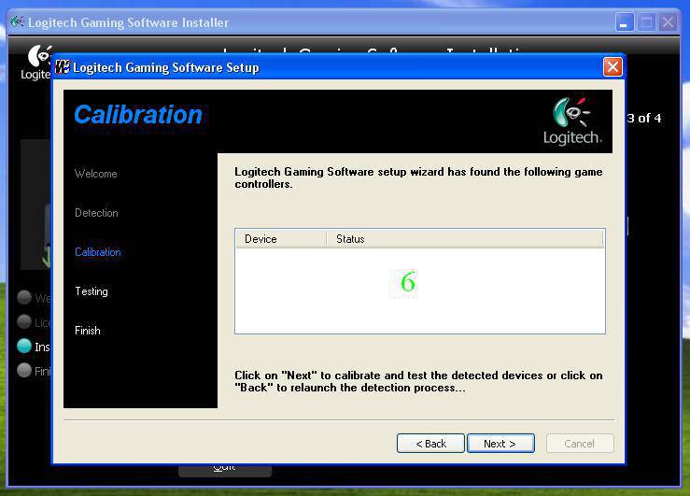
Task: Click the Installer window title bar icon
Action: pyautogui.click(x=17, y=21)
